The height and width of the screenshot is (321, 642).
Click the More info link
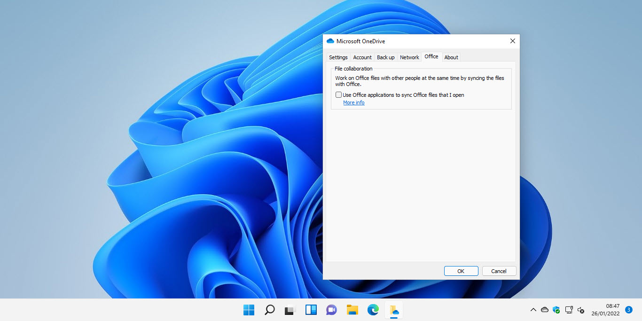click(x=353, y=102)
